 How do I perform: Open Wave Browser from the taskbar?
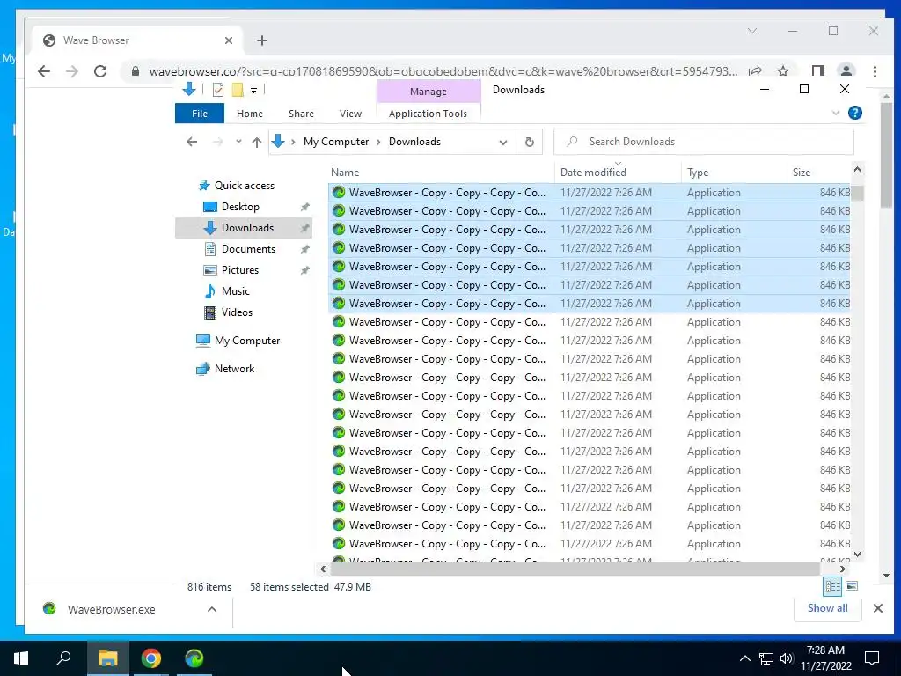pos(194,658)
